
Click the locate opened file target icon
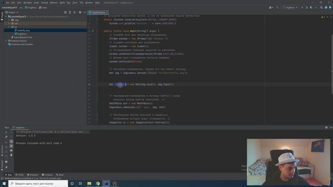click(65, 12)
